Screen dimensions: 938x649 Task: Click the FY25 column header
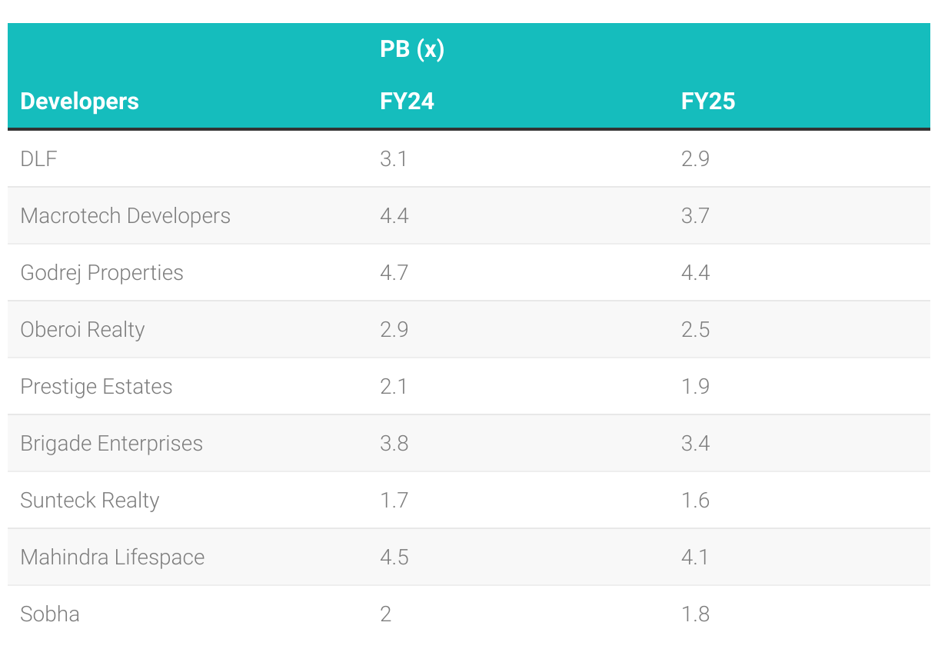tap(707, 101)
